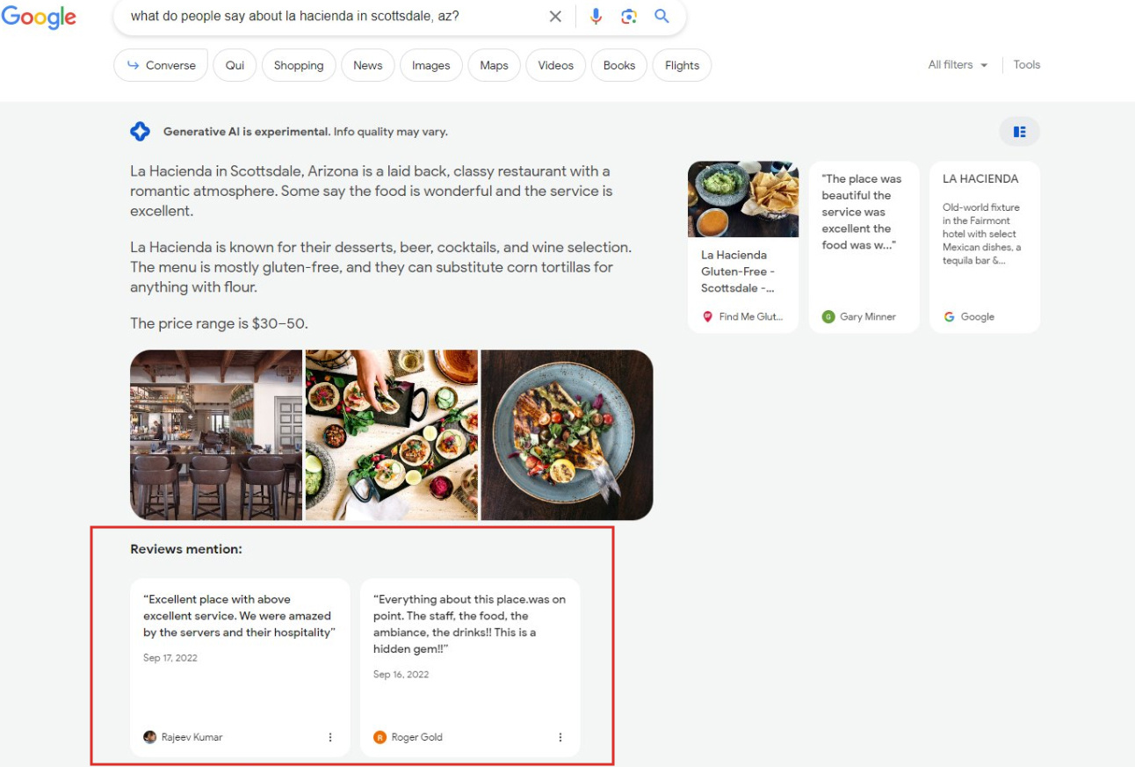This screenshot has height=767, width=1135.
Task: Switch to Images results
Action: click(431, 65)
